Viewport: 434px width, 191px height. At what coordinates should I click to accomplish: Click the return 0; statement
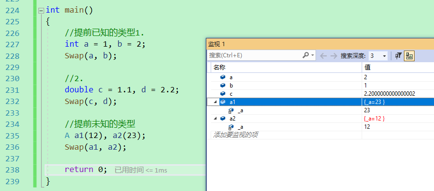(x=86, y=170)
